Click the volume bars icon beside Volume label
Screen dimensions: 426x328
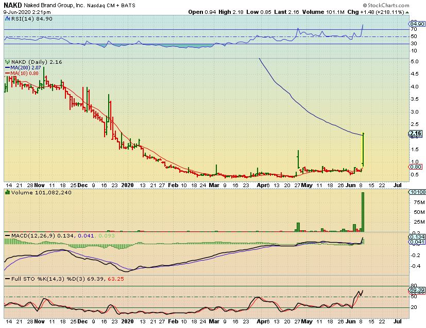7,192
